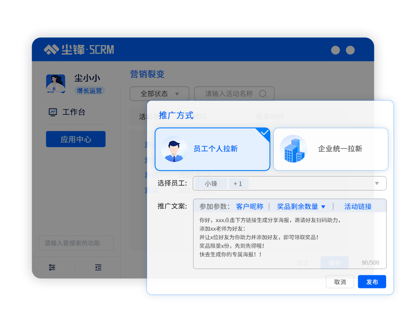The image size is (406, 316).
Task: Select the 企业统一拉新 card
Action: pyautogui.click(x=331, y=149)
